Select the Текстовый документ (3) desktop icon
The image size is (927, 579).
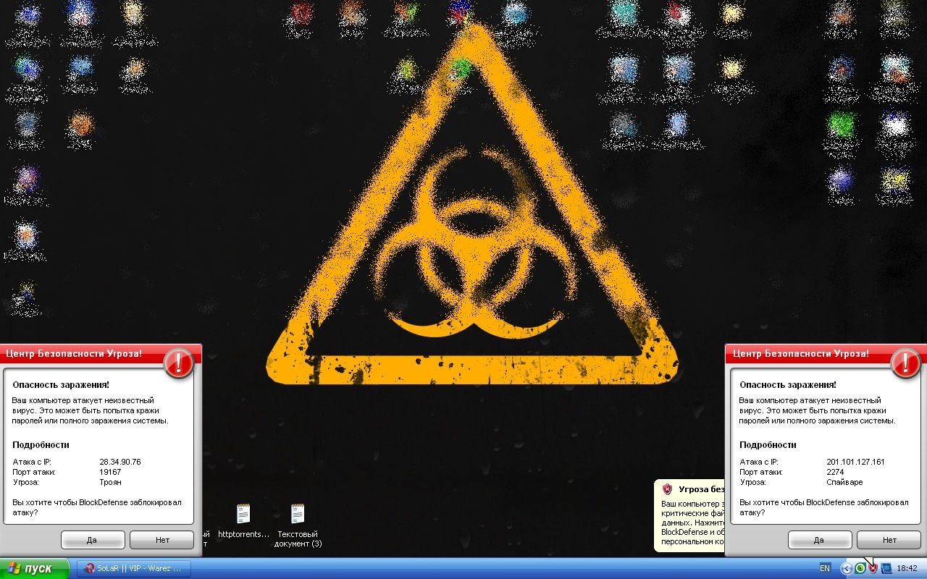pyautogui.click(x=298, y=515)
